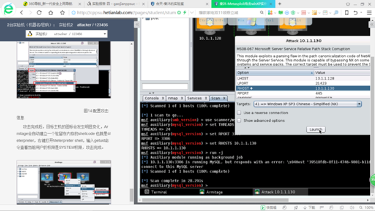Screen dimensions: 377x211
Task: Go to the browser home page icon
Action: tap(51, 13)
